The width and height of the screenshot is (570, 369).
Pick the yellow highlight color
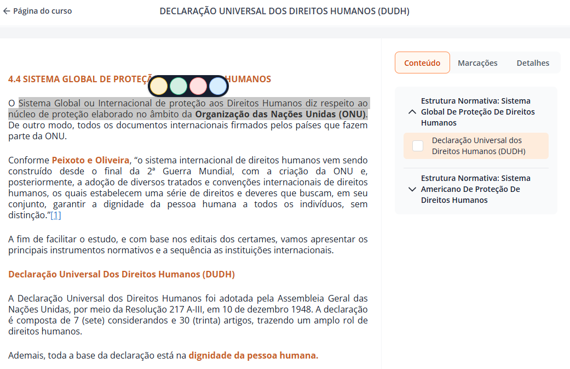click(x=159, y=86)
